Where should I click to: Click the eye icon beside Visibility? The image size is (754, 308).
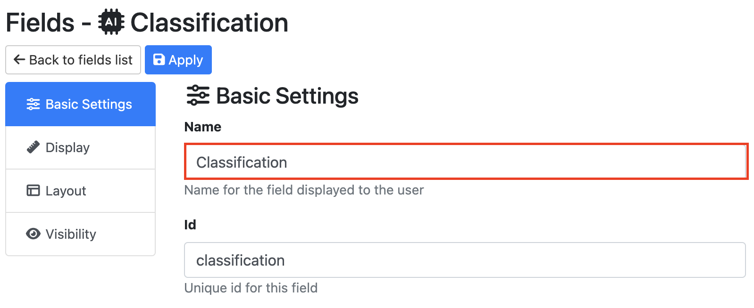tap(33, 234)
